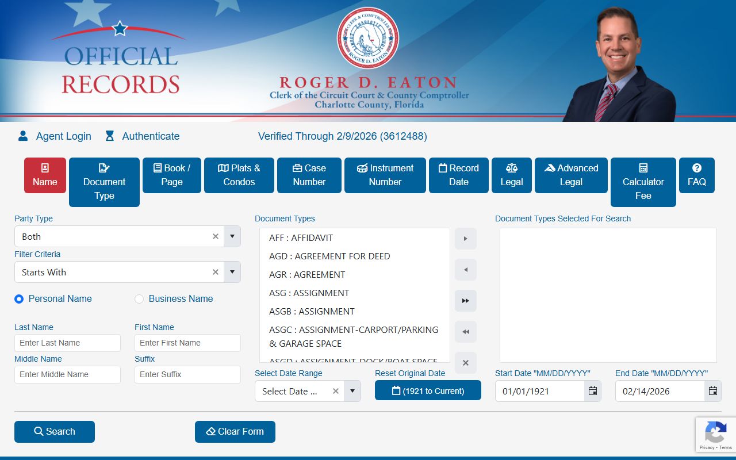
Task: Focus the Last Name input field
Action: (67, 343)
